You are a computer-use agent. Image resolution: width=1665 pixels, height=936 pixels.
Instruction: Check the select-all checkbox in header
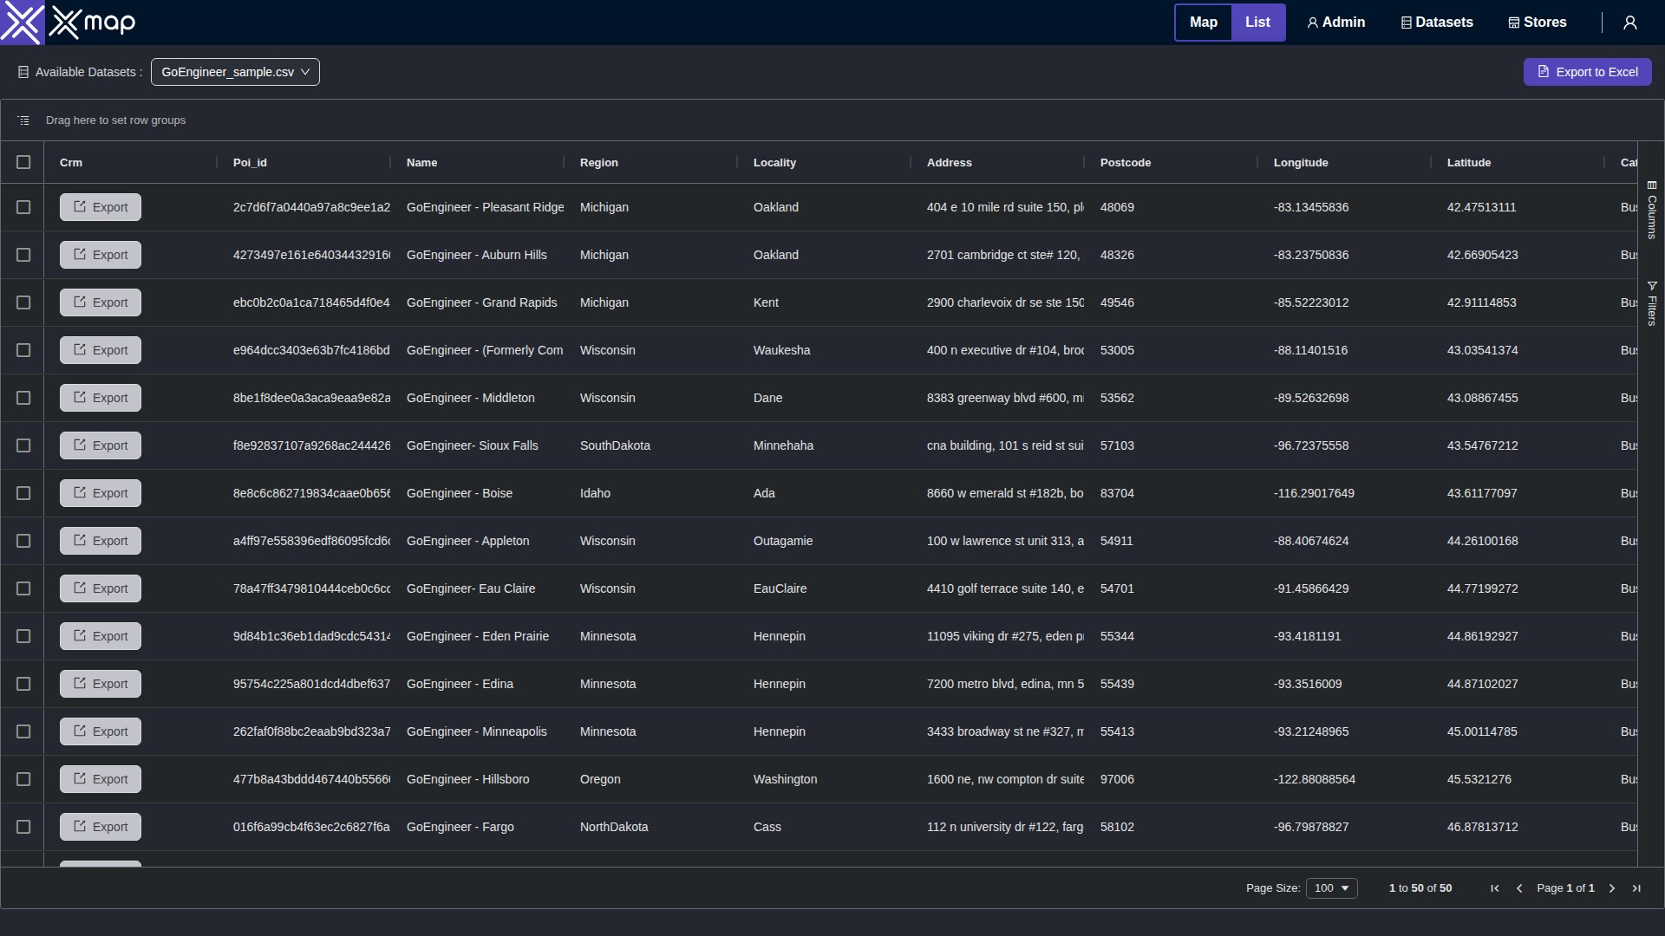[x=23, y=162]
